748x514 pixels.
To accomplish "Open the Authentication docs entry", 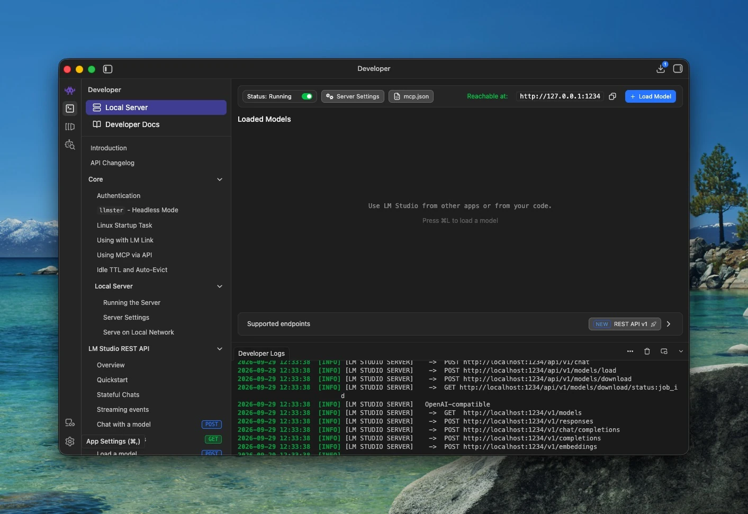I will coord(119,196).
